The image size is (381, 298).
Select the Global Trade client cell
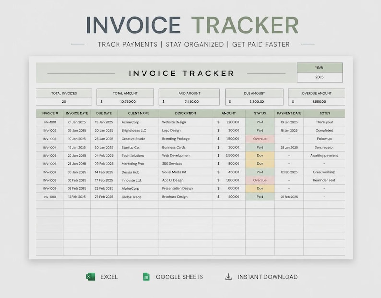point(138,197)
